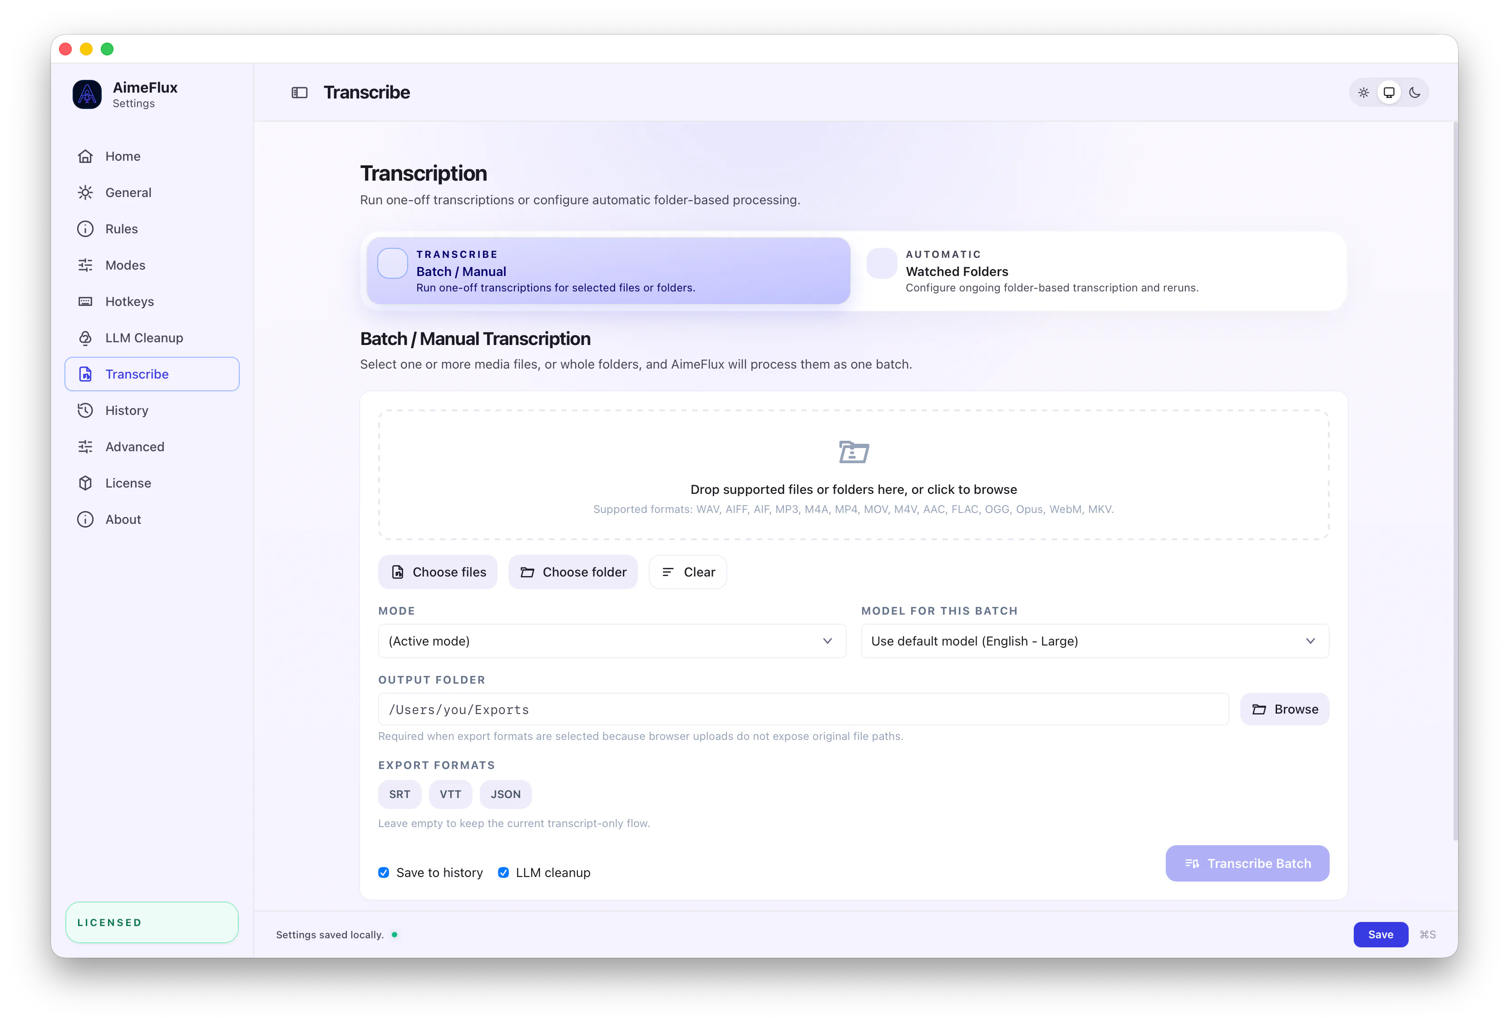Image resolution: width=1509 pixels, height=1025 pixels.
Task: Click the Transcribe document icon in sidebar
Action: pyautogui.click(x=85, y=375)
